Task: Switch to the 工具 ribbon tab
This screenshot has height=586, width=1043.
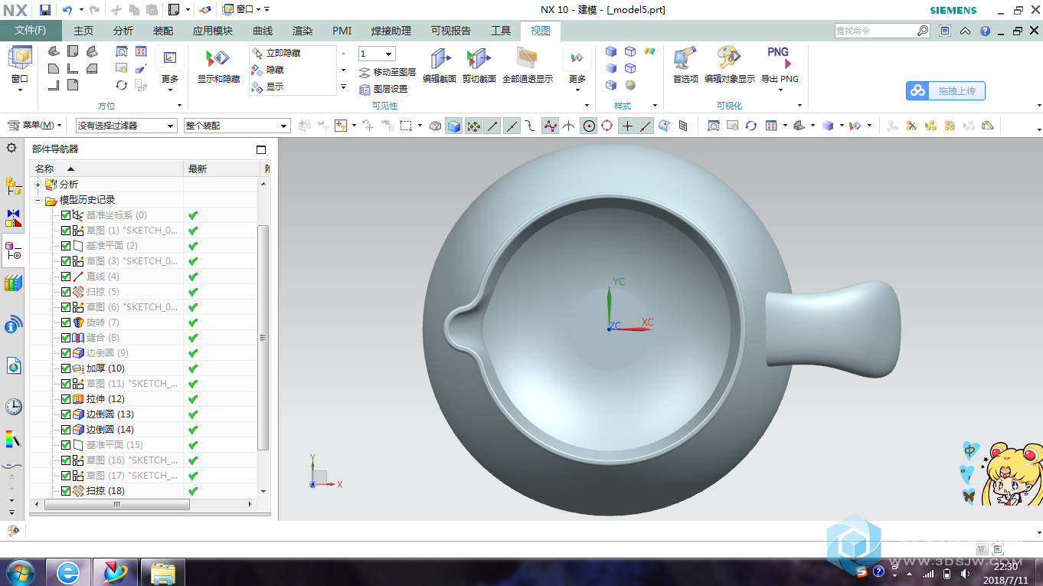Action: (501, 31)
